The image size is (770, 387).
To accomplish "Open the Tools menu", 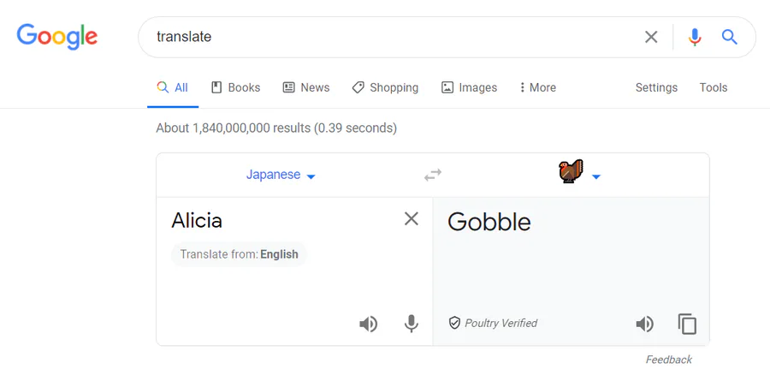I will [x=713, y=87].
